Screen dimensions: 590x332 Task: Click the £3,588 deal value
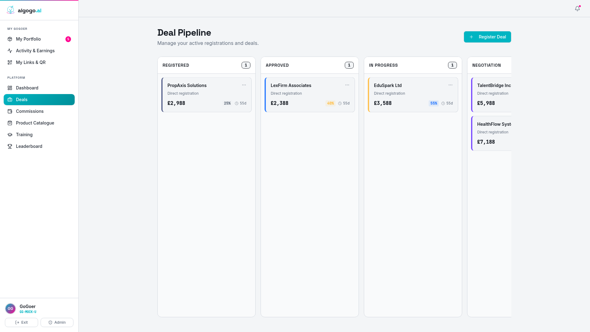click(383, 103)
